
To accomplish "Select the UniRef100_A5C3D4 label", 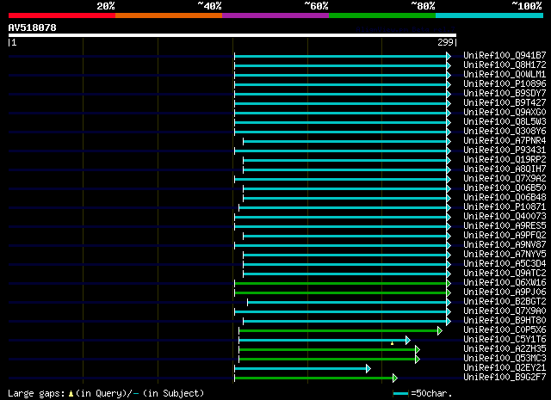I will point(505,264).
